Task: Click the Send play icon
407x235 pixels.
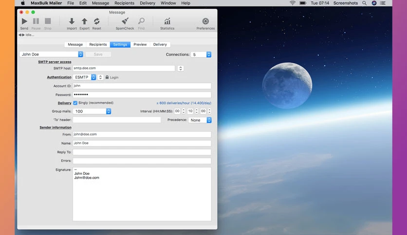Action: point(24,21)
